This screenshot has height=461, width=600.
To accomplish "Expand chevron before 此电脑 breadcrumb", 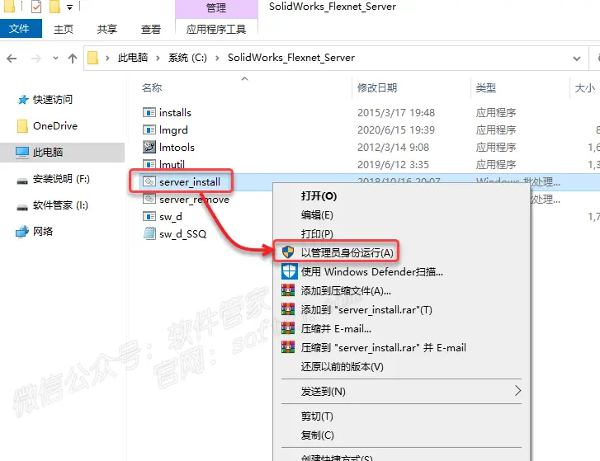I will [107, 58].
